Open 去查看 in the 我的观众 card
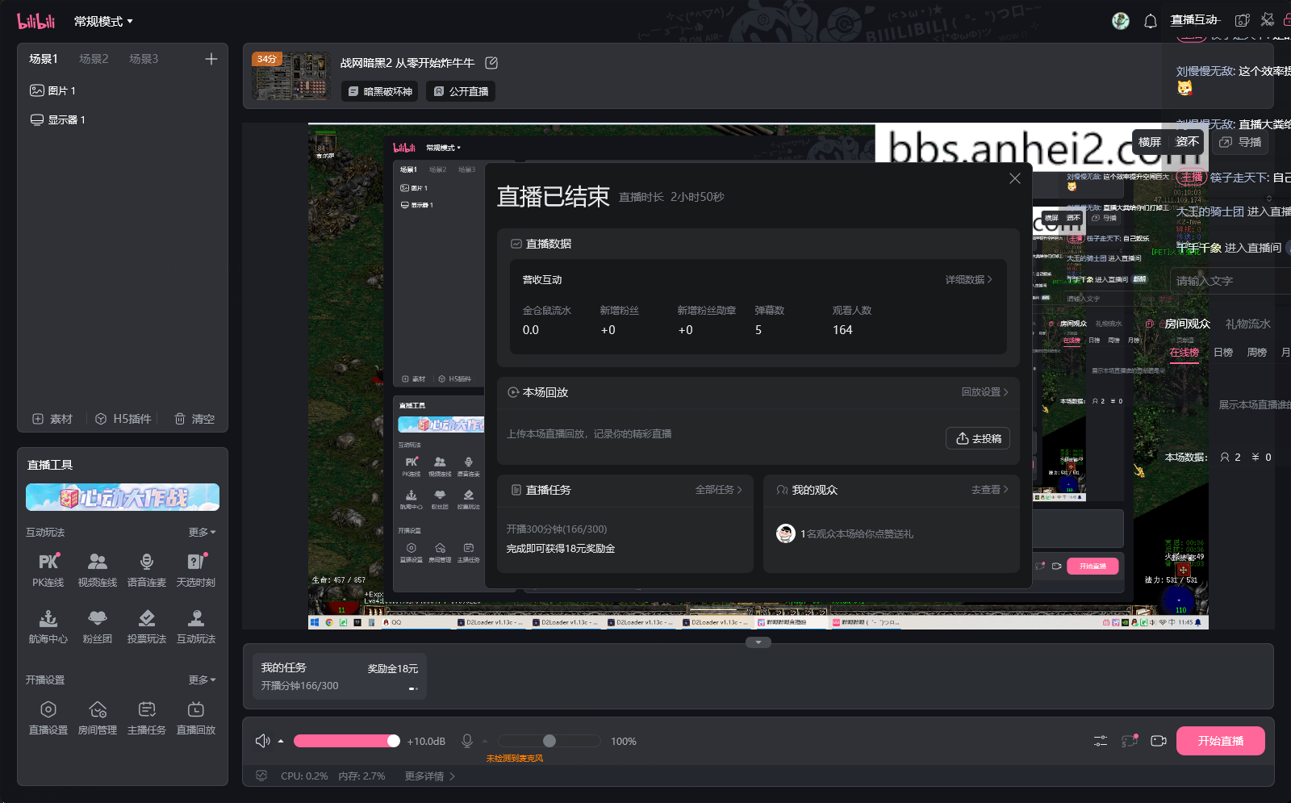1291x803 pixels. point(990,490)
